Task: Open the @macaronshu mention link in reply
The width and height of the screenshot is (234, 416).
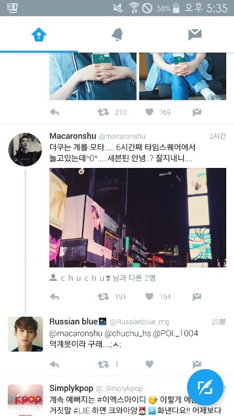Action: 75,333
